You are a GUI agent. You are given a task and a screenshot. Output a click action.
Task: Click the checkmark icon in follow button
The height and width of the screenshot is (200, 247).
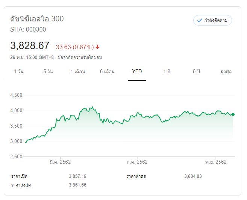(200, 20)
